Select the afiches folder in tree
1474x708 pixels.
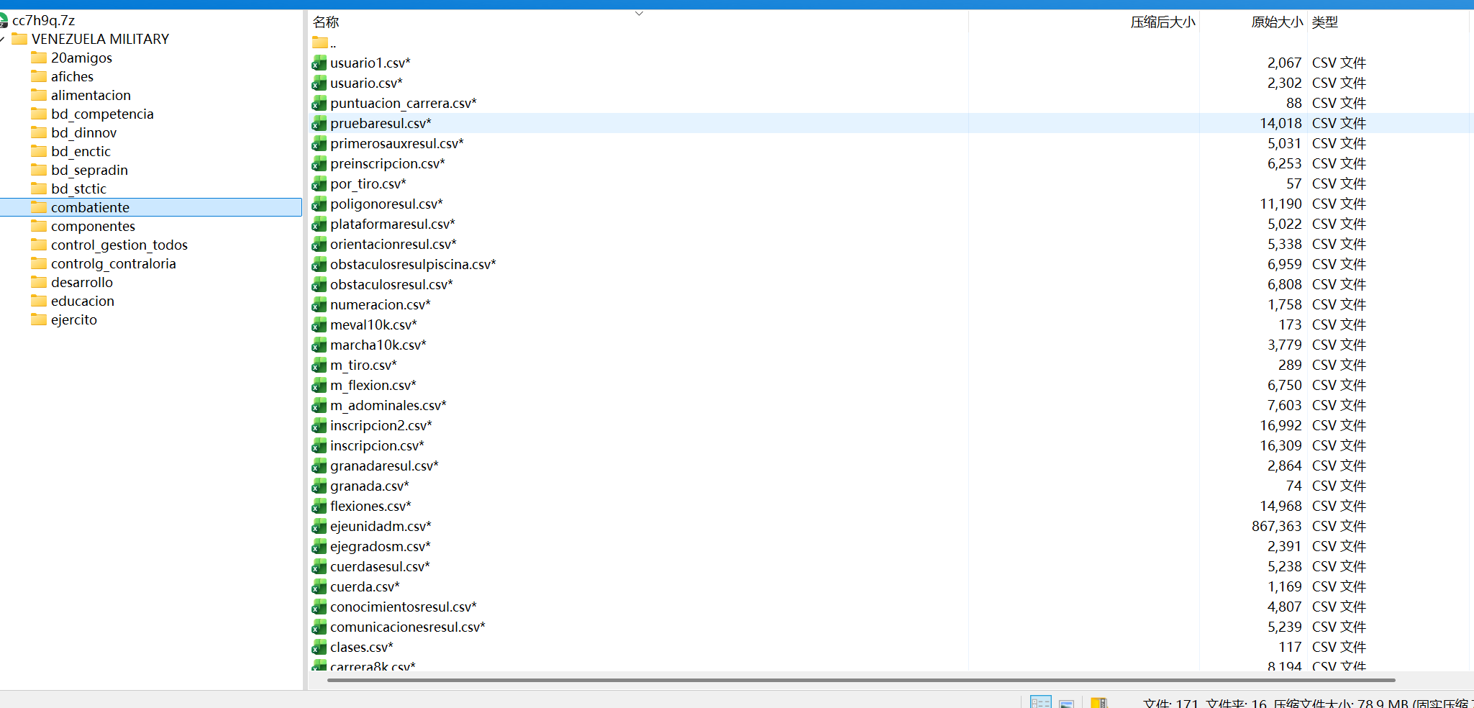coord(72,76)
